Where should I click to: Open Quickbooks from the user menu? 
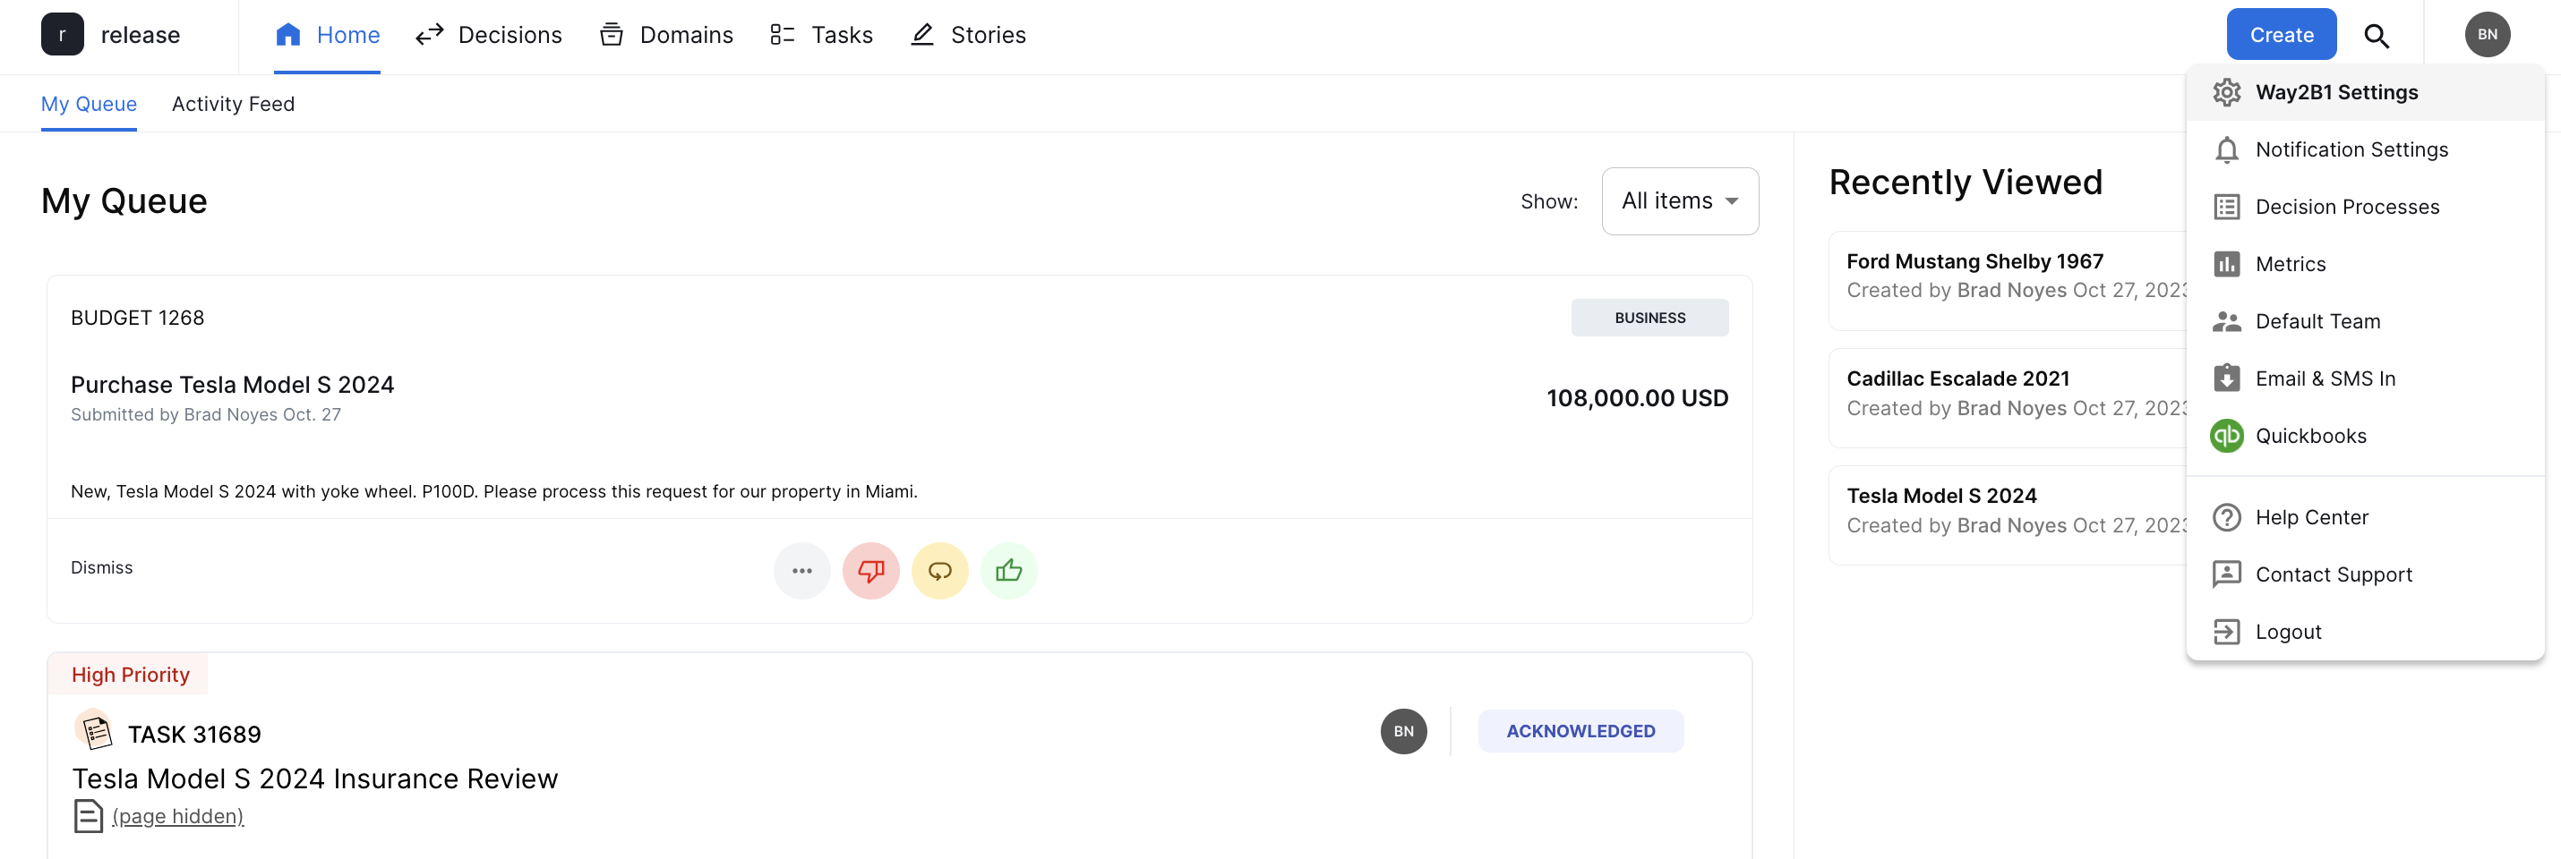[2366, 436]
